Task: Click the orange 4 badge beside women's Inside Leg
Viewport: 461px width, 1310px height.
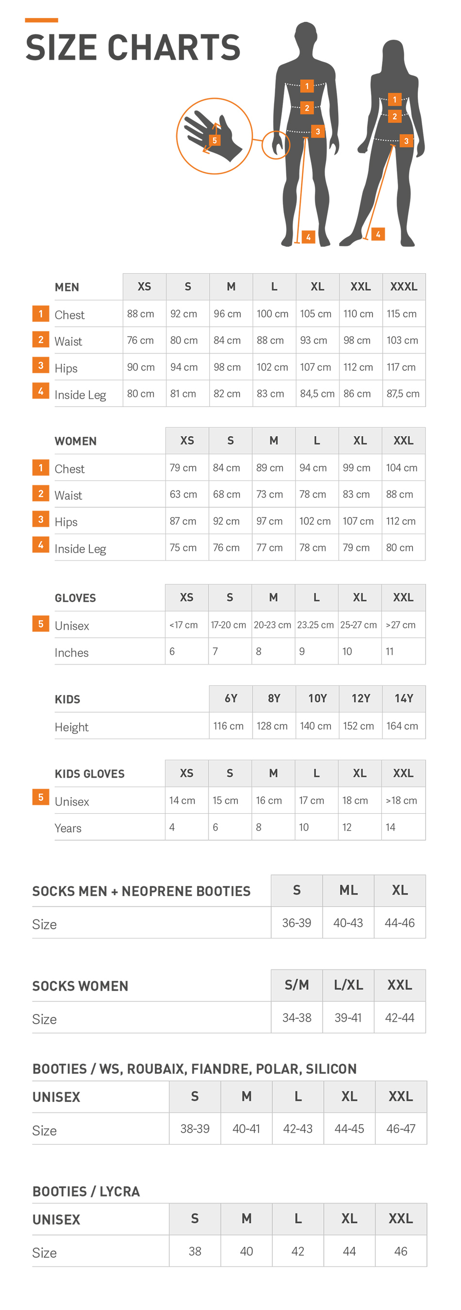Action: 41,545
